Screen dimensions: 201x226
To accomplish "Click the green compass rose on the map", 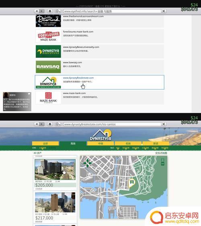I will [x=87, y=163].
